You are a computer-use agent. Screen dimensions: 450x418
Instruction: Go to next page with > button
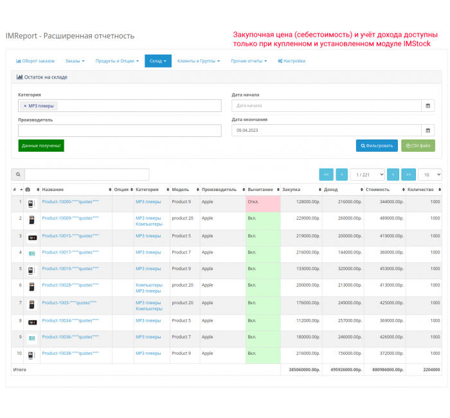click(x=393, y=174)
